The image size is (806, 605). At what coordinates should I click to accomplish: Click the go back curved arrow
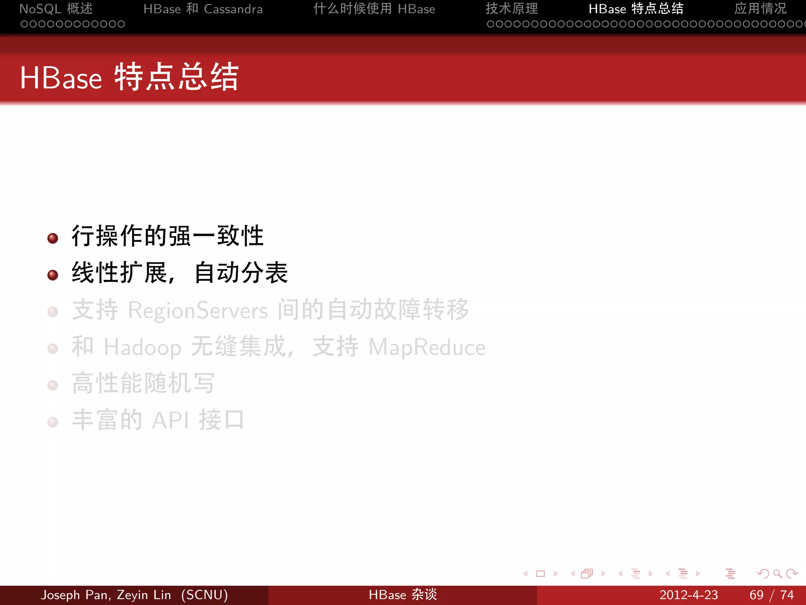pos(763,573)
